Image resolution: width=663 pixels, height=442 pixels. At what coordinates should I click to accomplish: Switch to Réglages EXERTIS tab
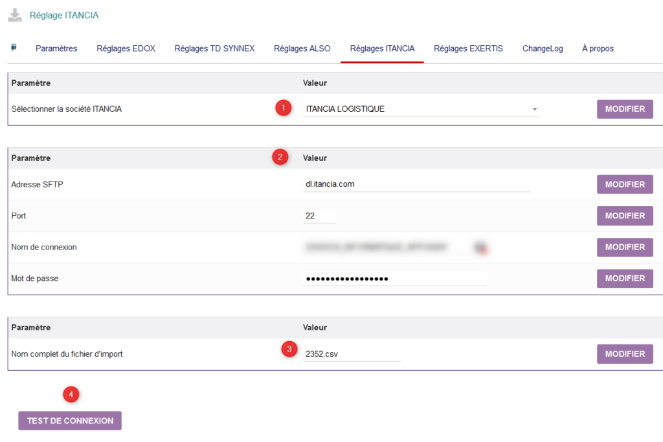[469, 48]
